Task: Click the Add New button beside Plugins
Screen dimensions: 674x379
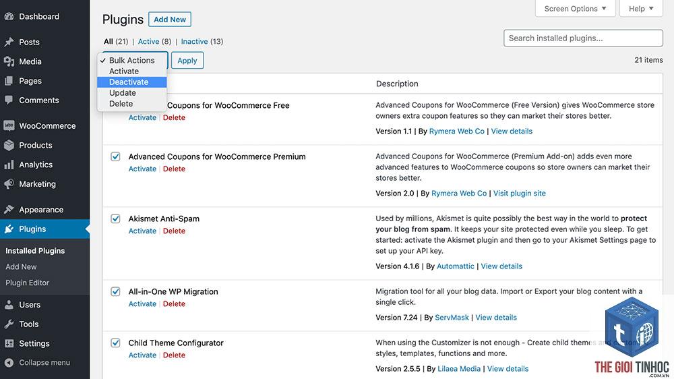Action: click(170, 20)
